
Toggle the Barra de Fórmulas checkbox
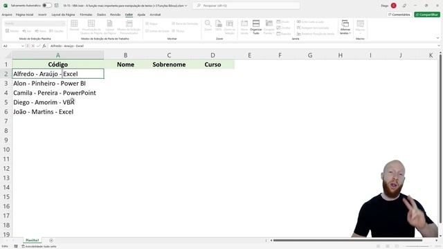[x=185, y=24]
